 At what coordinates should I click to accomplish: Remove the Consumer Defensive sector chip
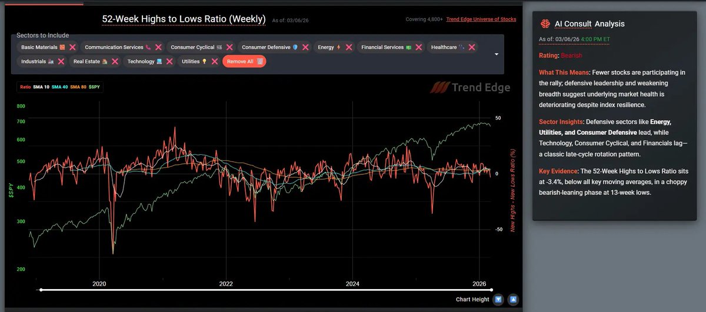tap(305, 47)
